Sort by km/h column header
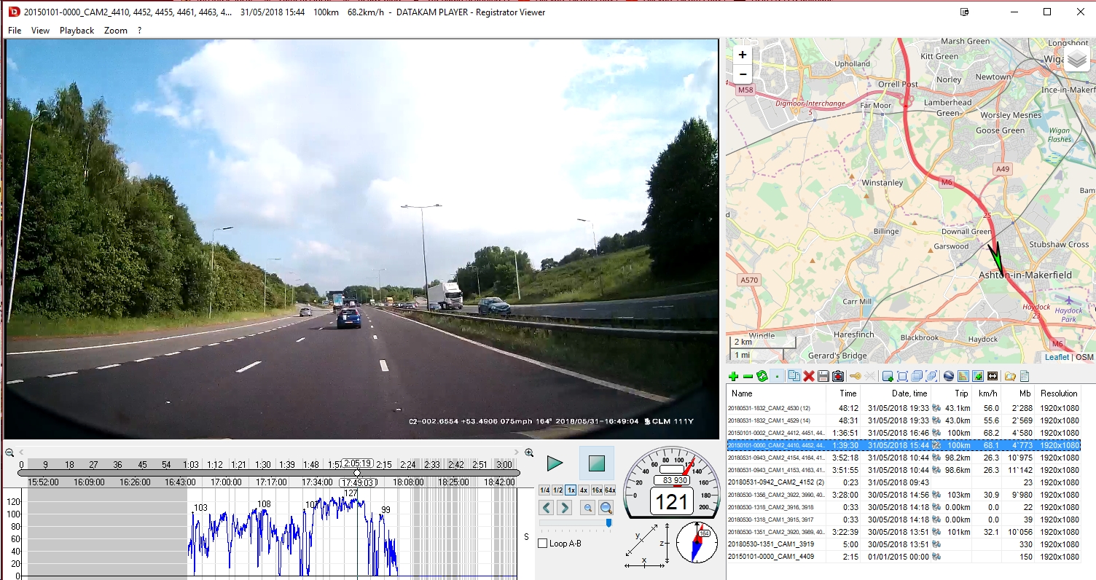The image size is (1096, 580). [987, 393]
